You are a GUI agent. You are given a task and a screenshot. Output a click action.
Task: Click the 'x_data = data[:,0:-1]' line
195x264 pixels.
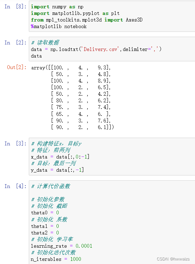60,157
